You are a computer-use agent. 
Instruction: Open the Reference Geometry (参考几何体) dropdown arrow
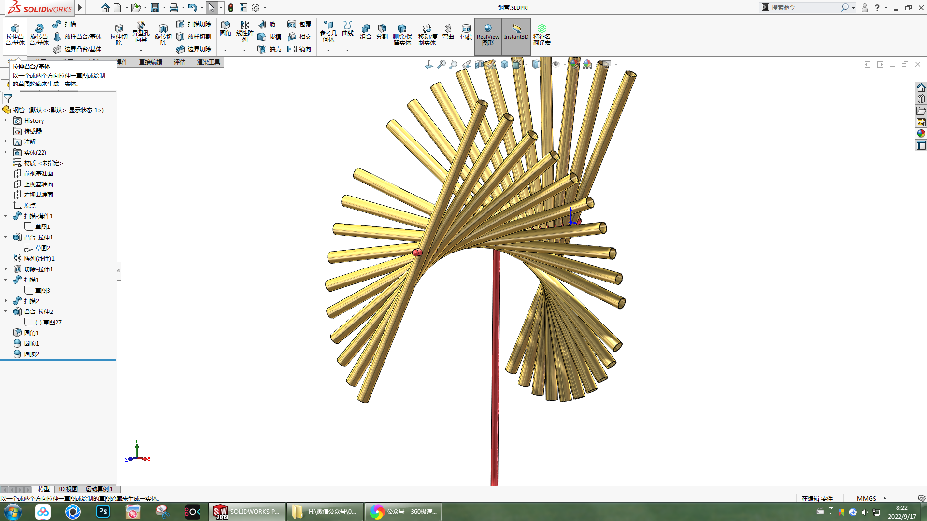328,50
